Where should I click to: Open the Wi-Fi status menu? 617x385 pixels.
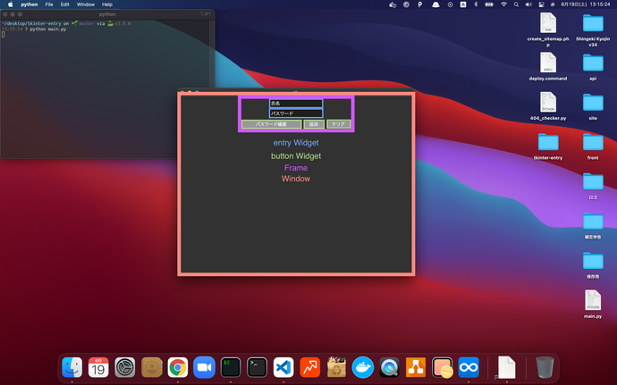[503, 4]
